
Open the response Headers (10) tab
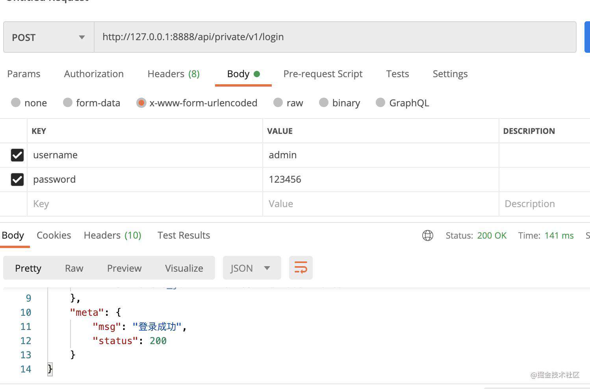[x=112, y=235]
